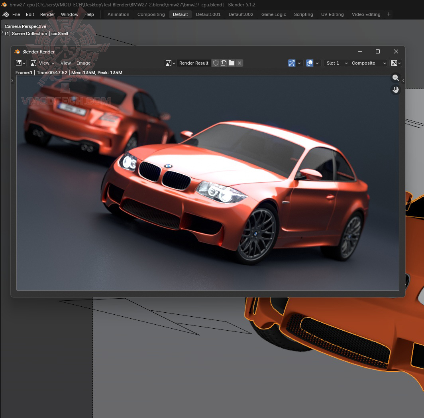The width and height of the screenshot is (424, 418).
Task: Click the Blender icon in the main title bar
Action: [4, 5]
